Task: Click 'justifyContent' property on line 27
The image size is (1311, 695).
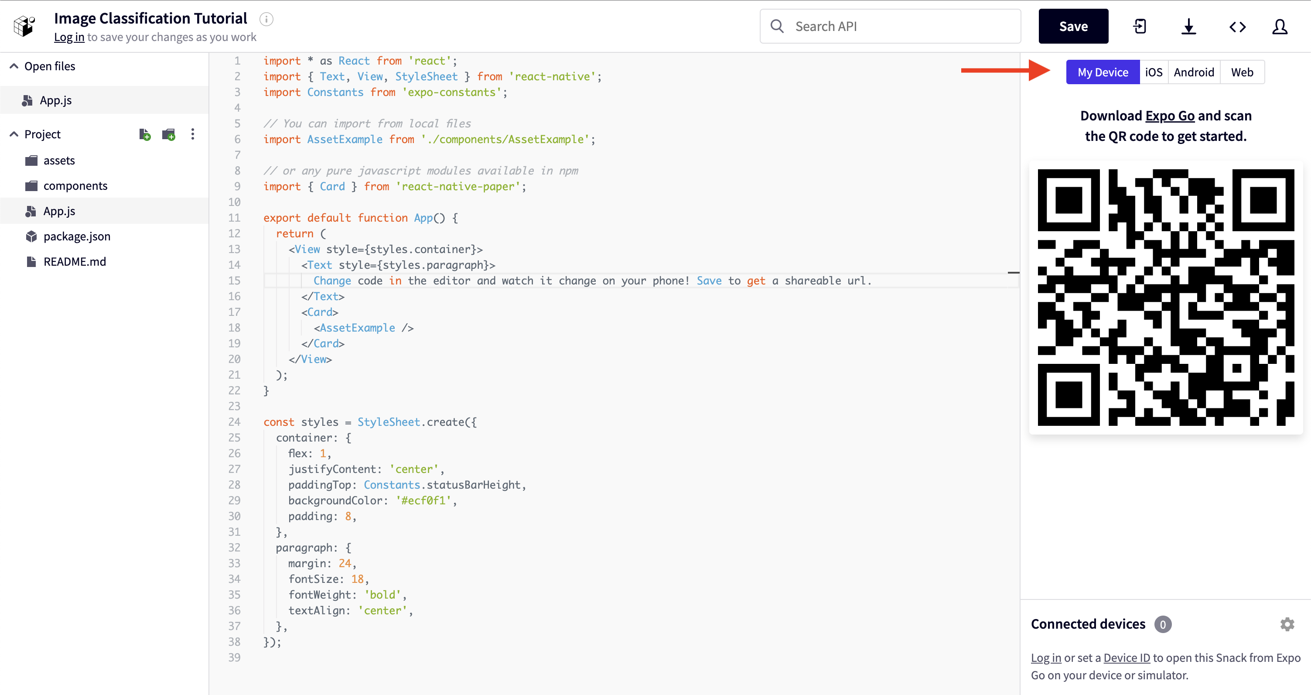Action: pyautogui.click(x=332, y=469)
